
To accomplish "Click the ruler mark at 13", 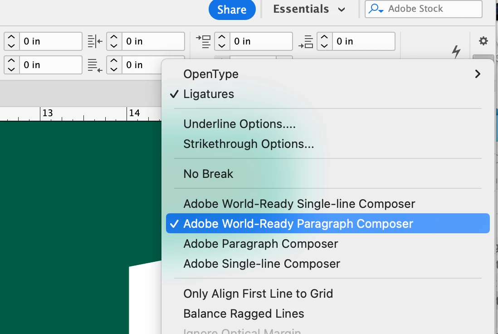I will click(x=47, y=113).
